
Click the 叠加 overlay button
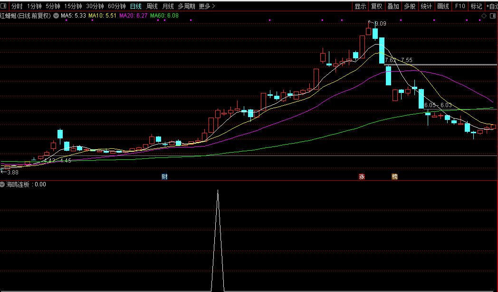393,6
